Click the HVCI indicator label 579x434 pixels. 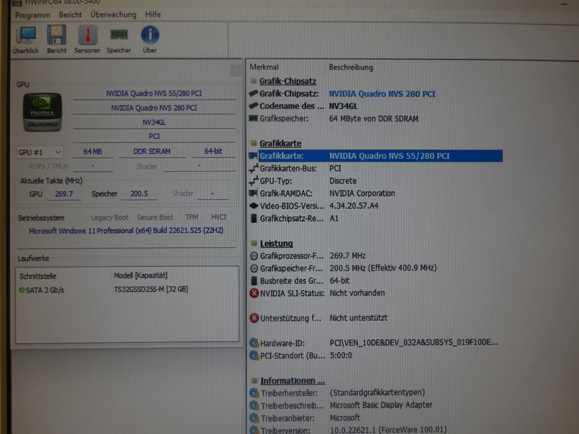click(x=219, y=217)
